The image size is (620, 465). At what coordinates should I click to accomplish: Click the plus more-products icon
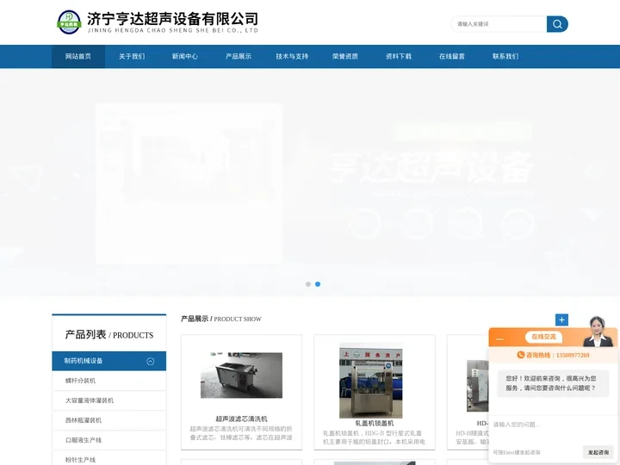(561, 319)
